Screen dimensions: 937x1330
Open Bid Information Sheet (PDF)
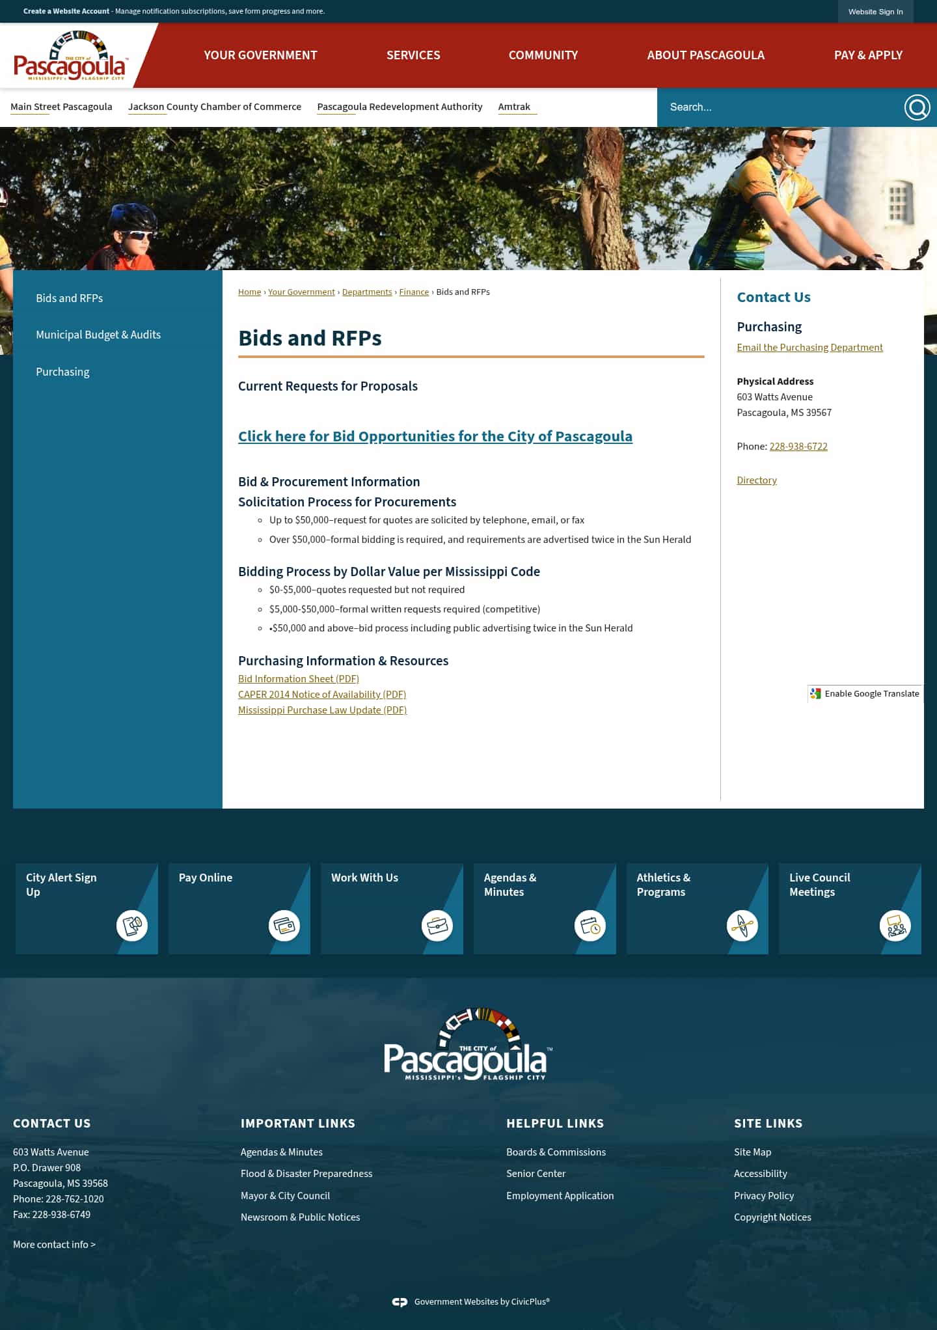[x=299, y=679]
